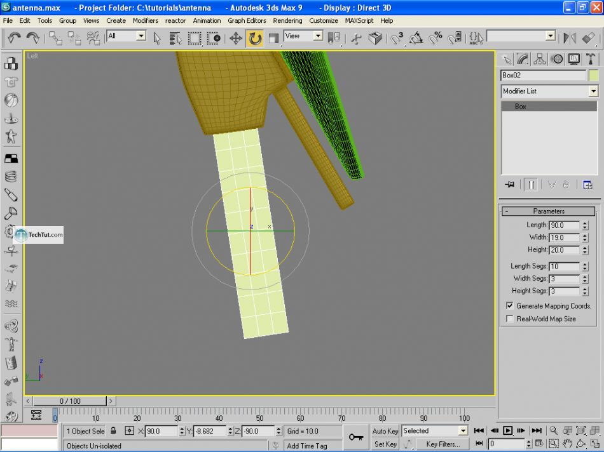Screen dimensions: 604x452
Task: Toggle Angle Snap icon
Action: click(x=416, y=38)
